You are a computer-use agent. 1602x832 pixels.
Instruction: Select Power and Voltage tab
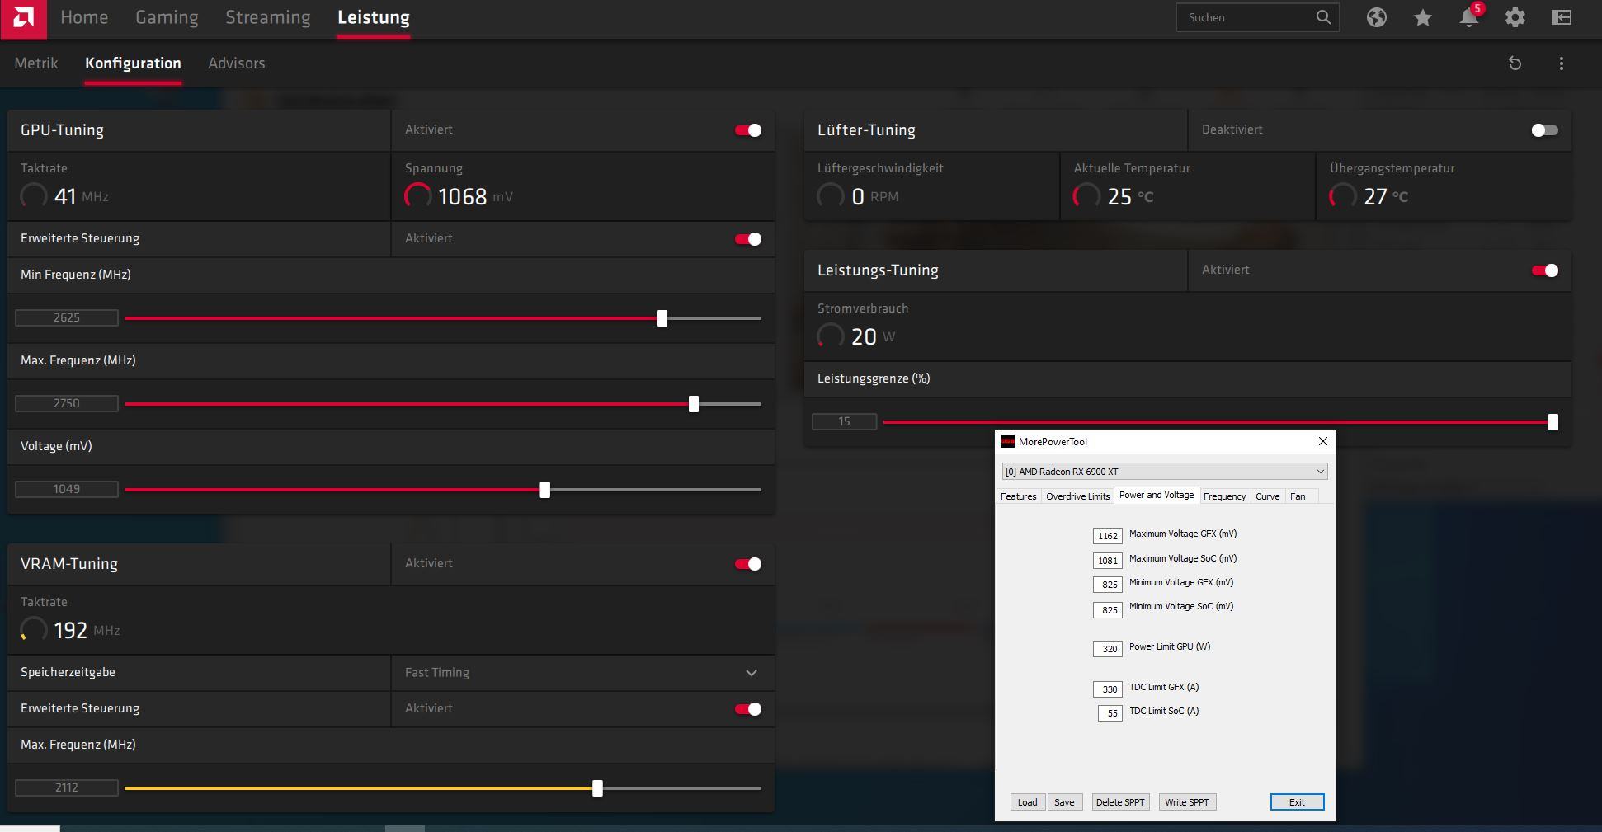click(x=1157, y=495)
